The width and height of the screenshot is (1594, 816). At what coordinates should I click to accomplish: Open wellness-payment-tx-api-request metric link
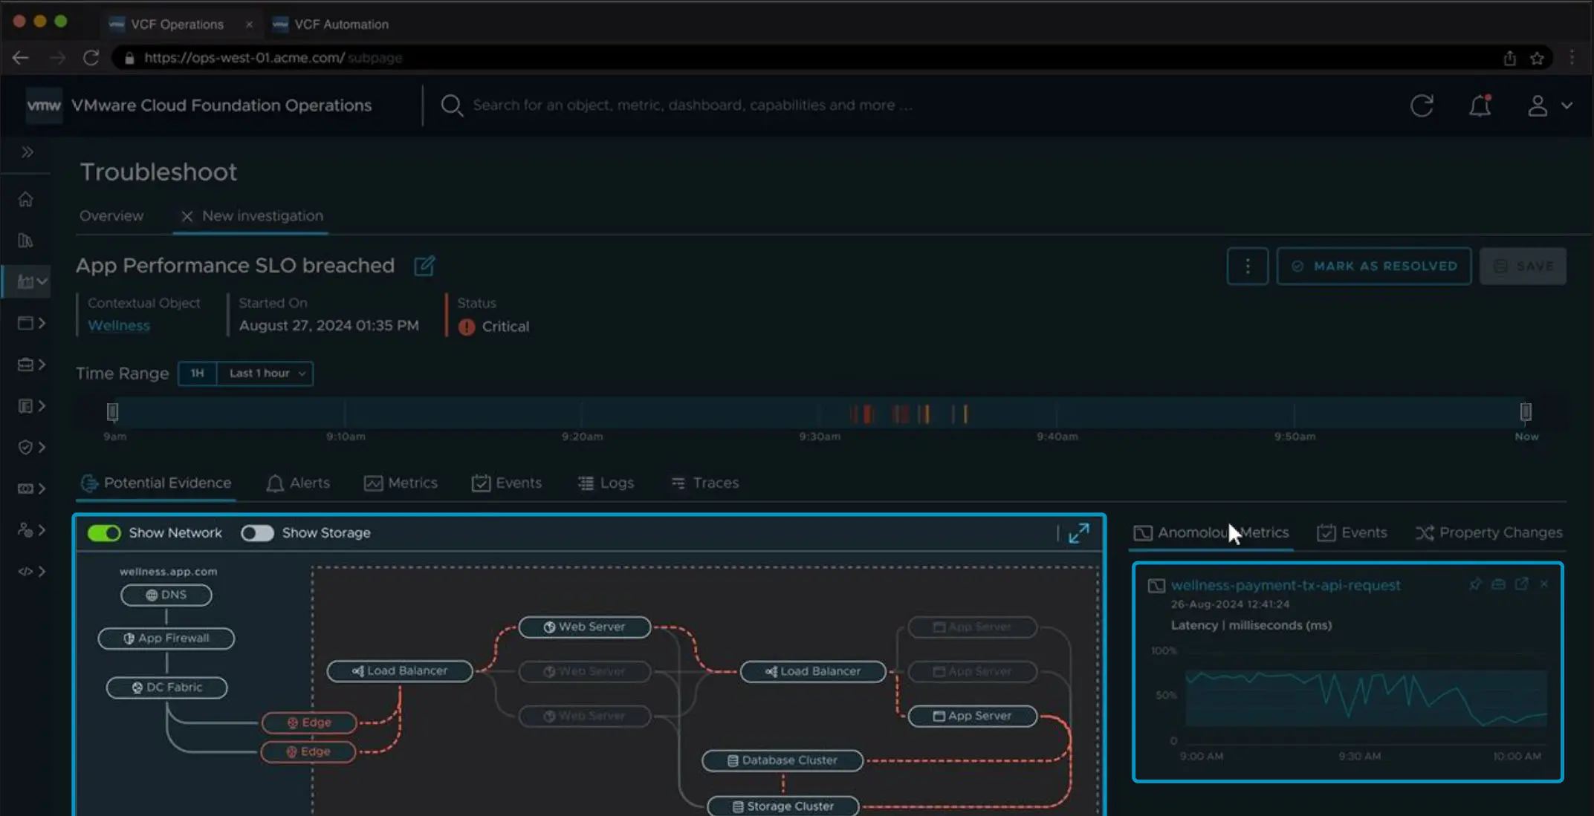1286,585
